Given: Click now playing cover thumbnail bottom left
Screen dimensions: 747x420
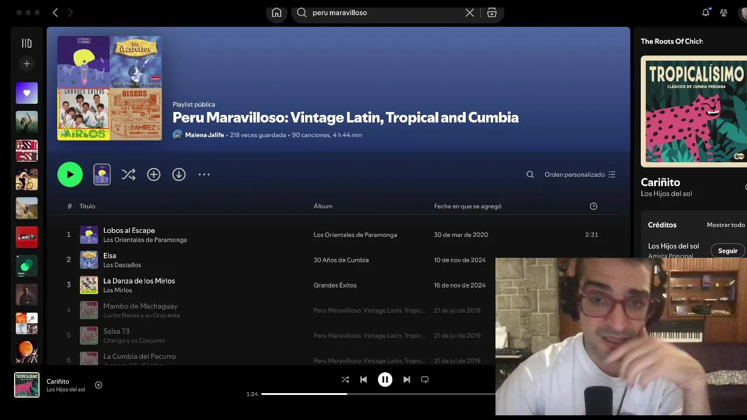Looking at the screenshot, I should tap(27, 385).
